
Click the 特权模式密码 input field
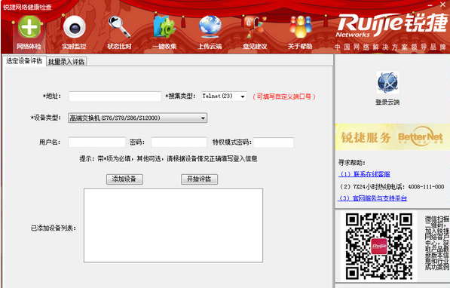point(274,142)
